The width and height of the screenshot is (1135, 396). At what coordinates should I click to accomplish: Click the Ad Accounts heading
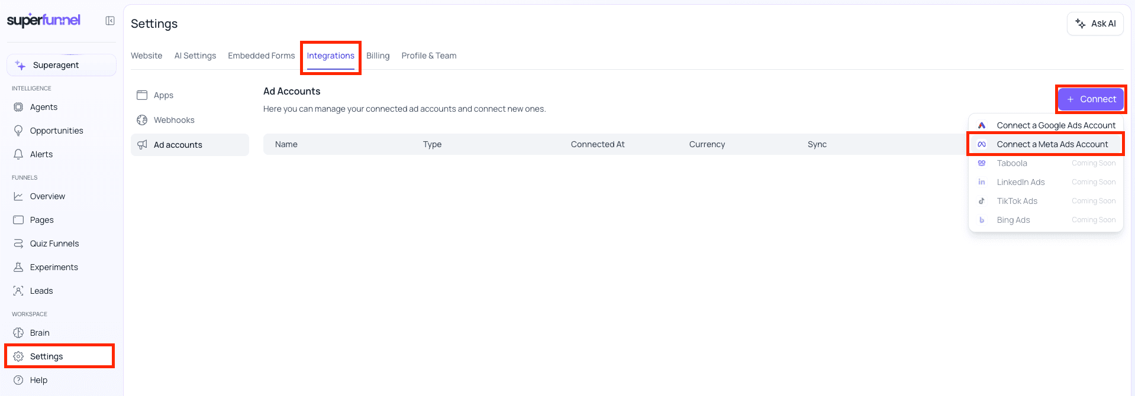tap(292, 91)
